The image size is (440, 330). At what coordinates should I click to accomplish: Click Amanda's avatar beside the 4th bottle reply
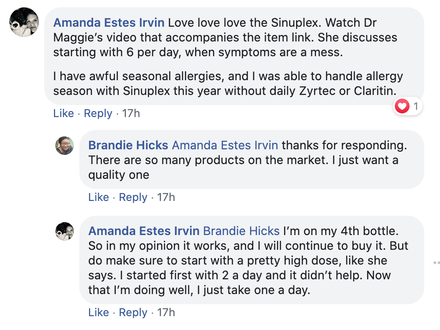point(65,231)
